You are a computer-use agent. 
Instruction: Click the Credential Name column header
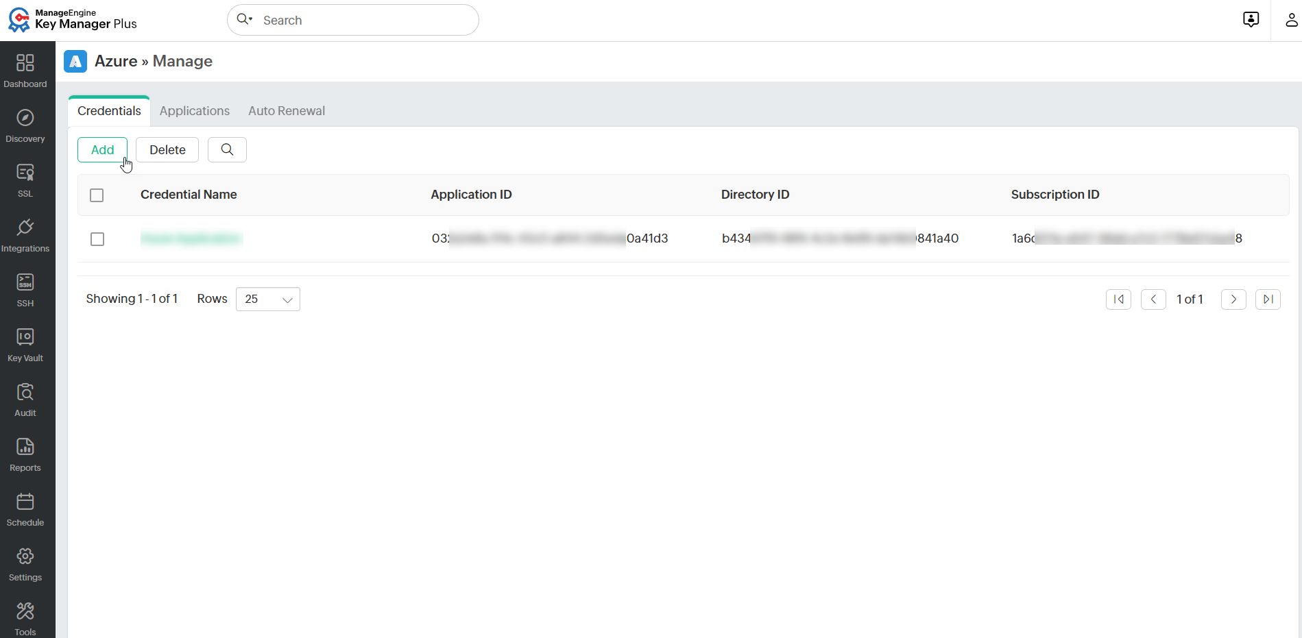[189, 195]
